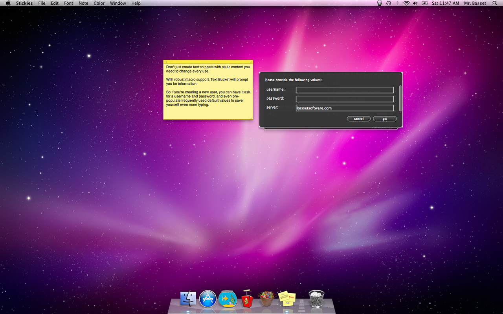
Task: Click the cancel button in the prompt
Action: (x=358, y=119)
